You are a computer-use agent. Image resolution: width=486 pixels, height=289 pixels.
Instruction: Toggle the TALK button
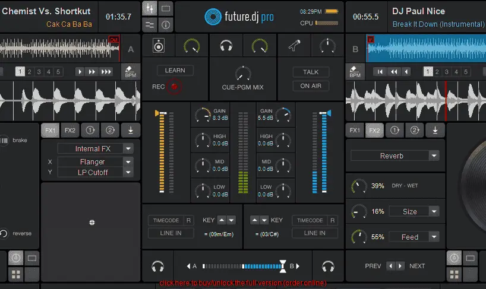tap(311, 72)
